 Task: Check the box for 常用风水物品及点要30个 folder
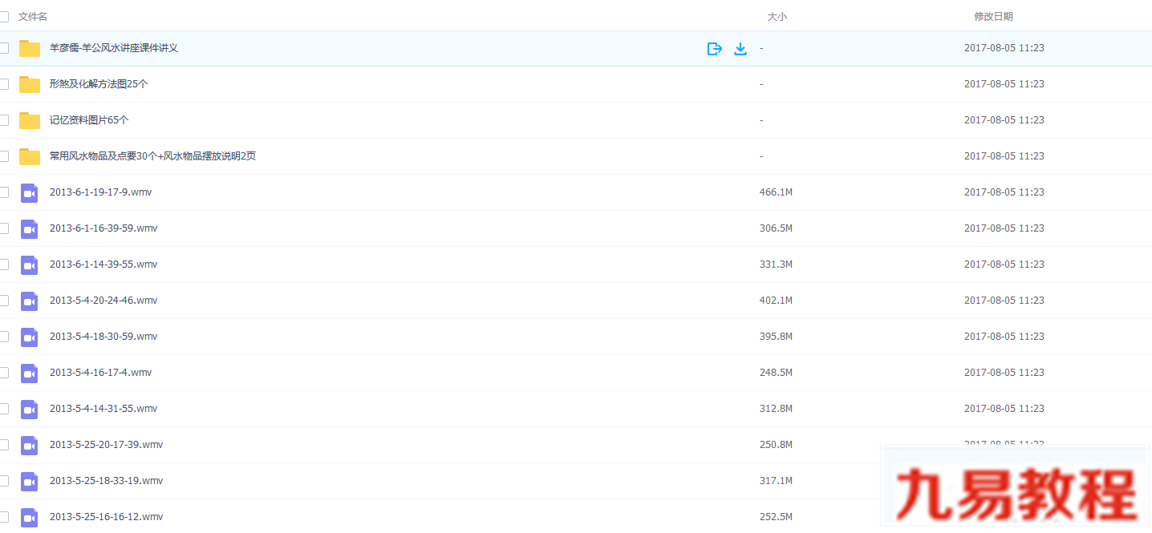(x=3, y=156)
